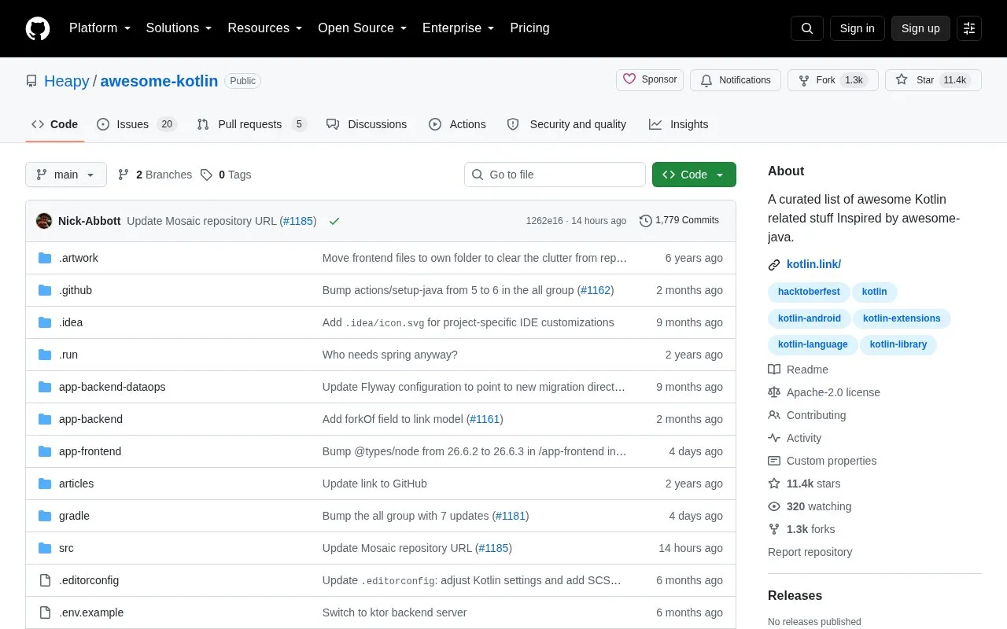Click the book icon next to Readme

tap(774, 370)
